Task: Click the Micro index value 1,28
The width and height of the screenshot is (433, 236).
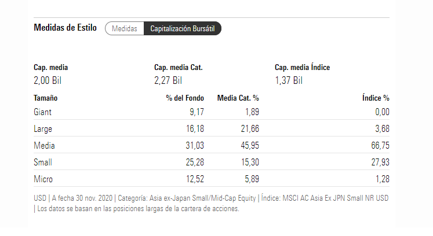Action: click(381, 180)
